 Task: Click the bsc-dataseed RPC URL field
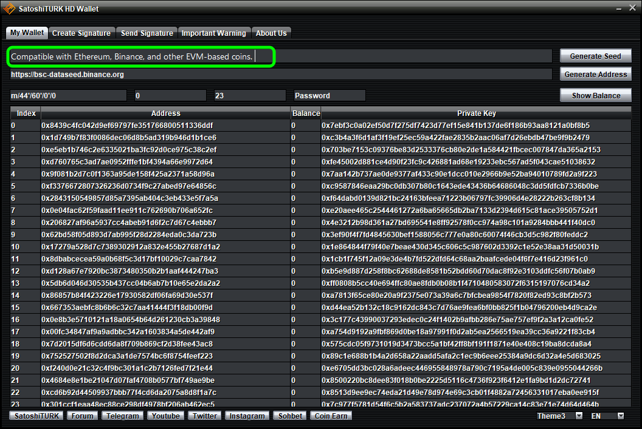click(280, 75)
